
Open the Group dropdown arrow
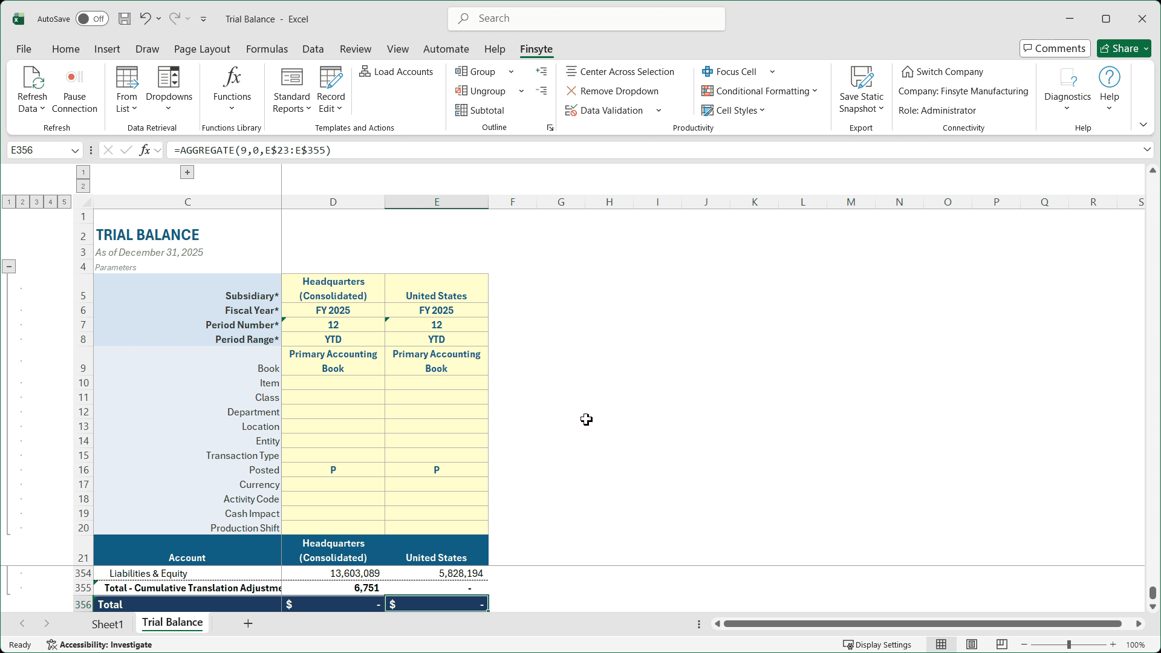click(x=511, y=72)
